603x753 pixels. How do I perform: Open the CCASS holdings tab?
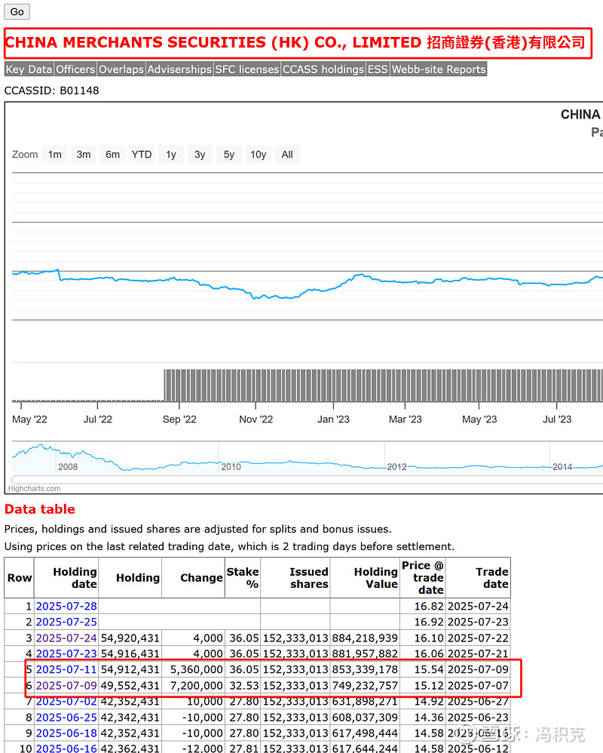[x=323, y=69]
